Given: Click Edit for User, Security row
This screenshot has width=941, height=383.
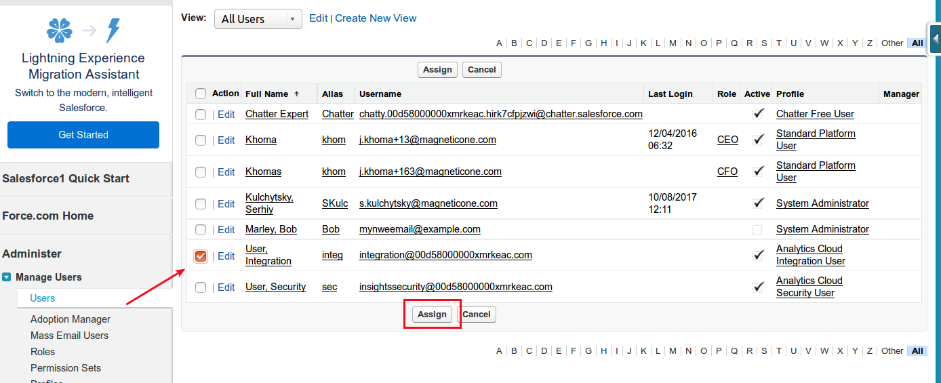Looking at the screenshot, I should pyautogui.click(x=226, y=287).
